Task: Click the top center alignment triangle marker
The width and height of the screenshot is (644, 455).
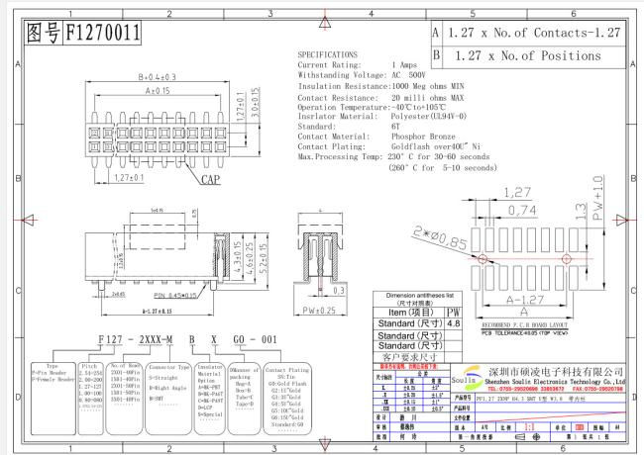Action: click(x=325, y=23)
